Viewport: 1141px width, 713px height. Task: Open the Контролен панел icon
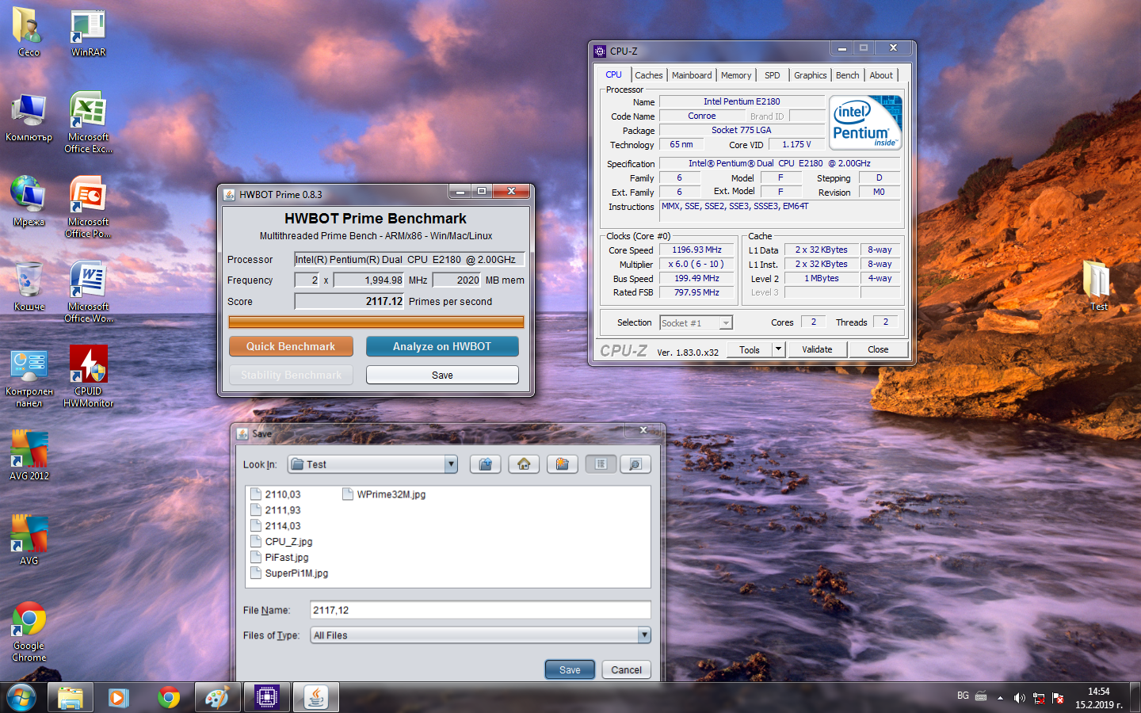point(29,377)
